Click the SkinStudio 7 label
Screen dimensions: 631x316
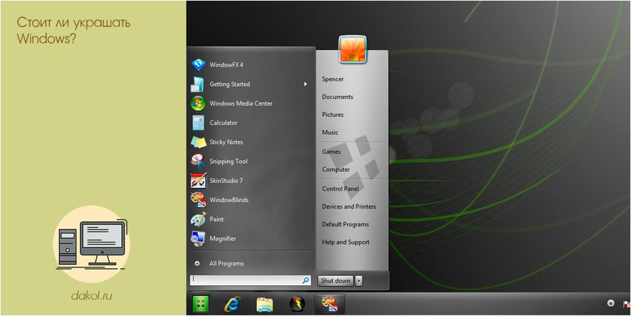(x=226, y=180)
